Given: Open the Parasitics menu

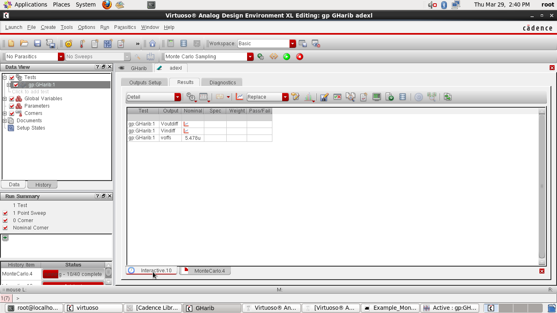Looking at the screenshot, I should pyautogui.click(x=125, y=27).
